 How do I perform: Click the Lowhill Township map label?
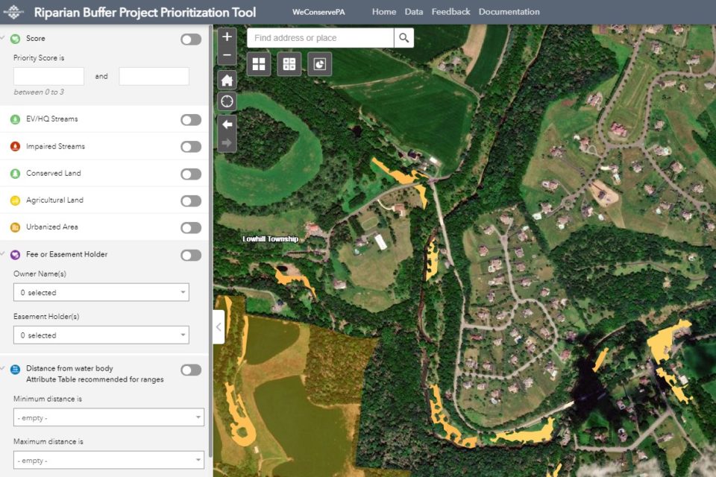270,238
